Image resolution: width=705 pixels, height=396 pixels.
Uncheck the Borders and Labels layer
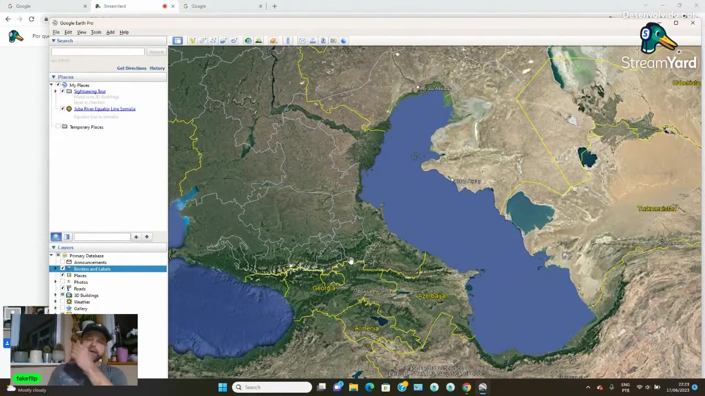62,268
